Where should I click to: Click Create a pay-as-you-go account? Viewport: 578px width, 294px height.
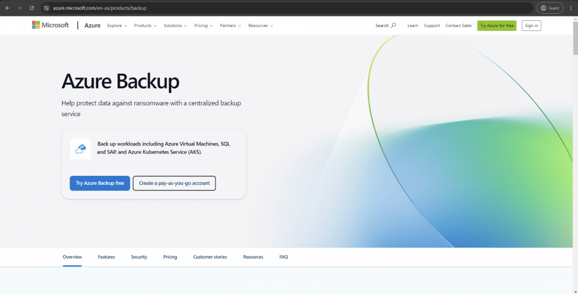point(174,183)
